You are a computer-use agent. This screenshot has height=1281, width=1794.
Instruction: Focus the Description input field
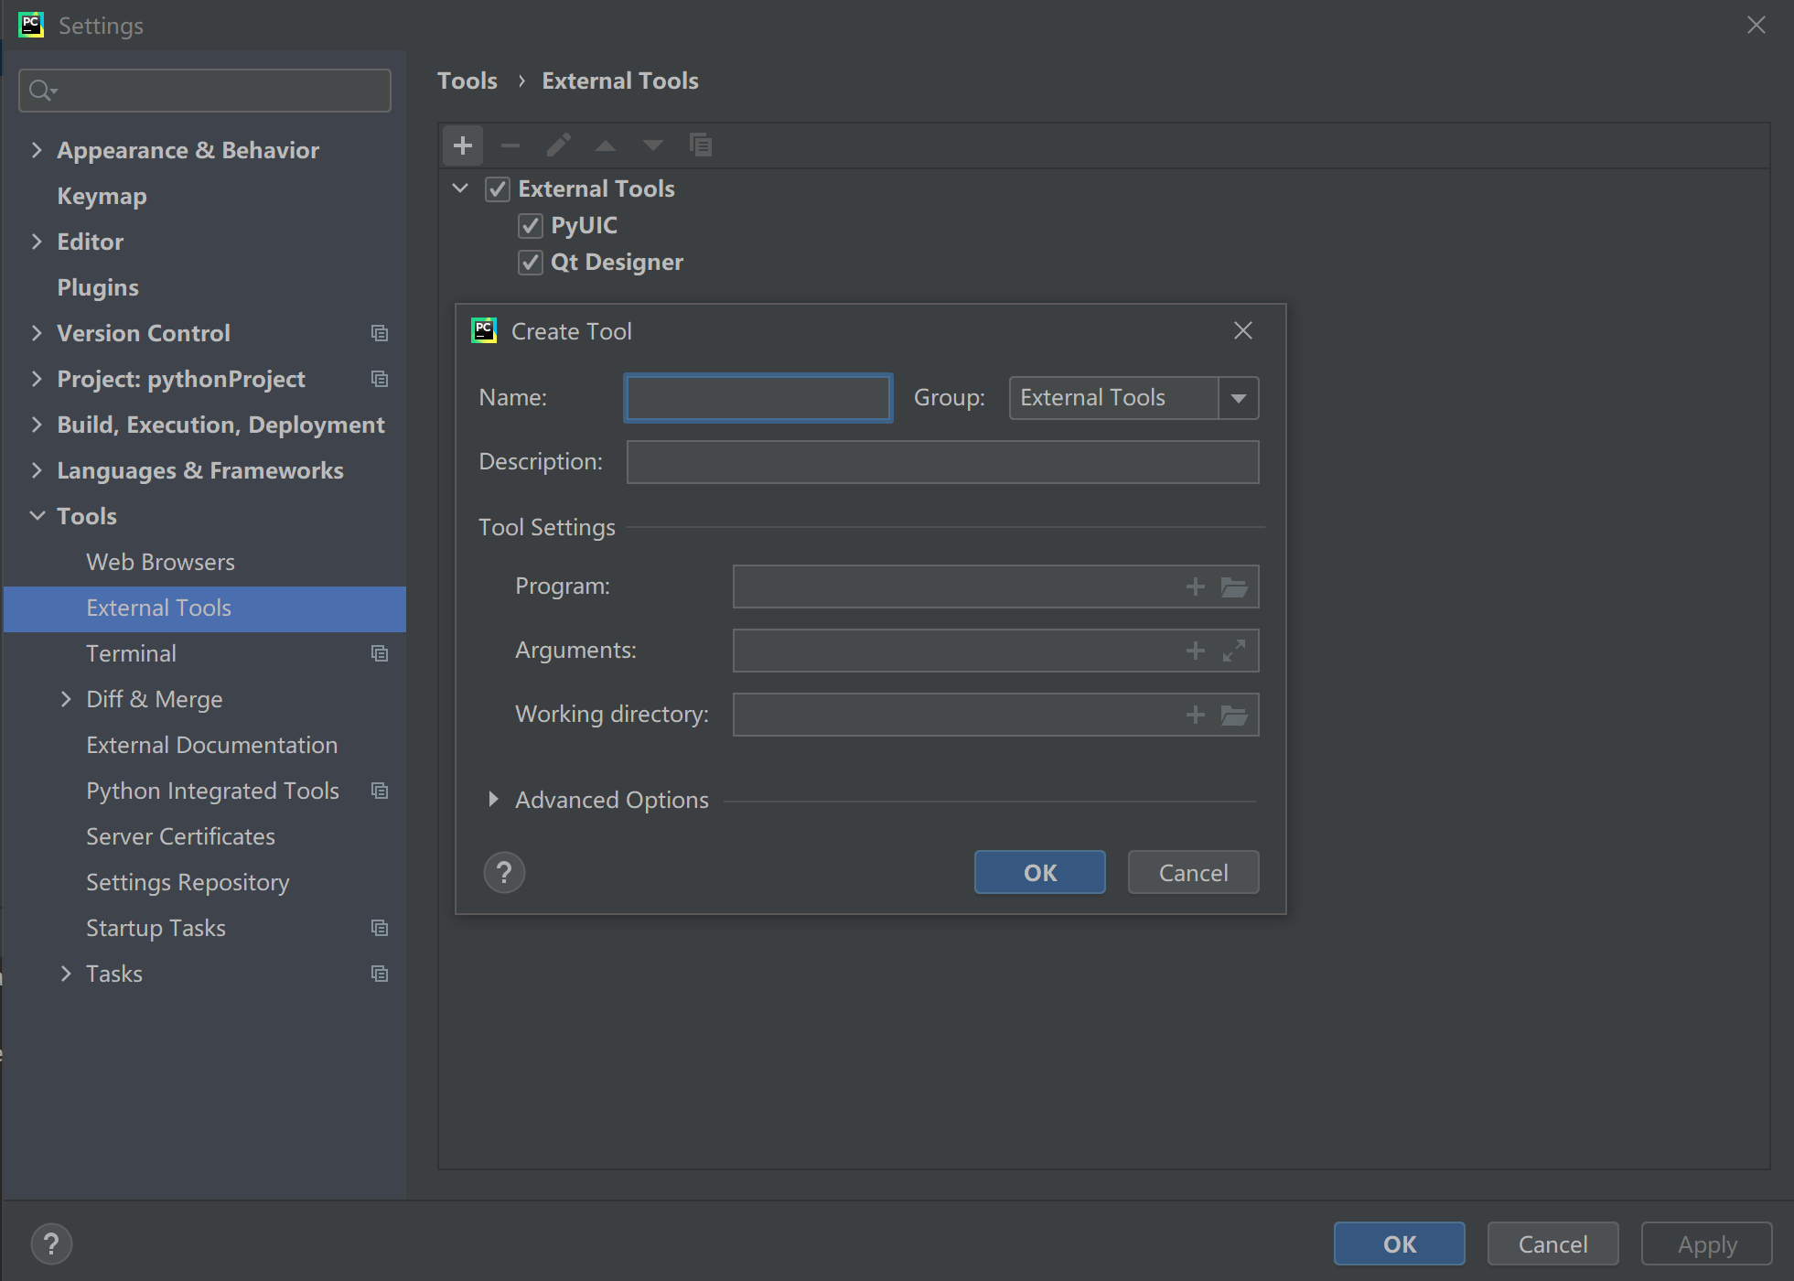[942, 462]
